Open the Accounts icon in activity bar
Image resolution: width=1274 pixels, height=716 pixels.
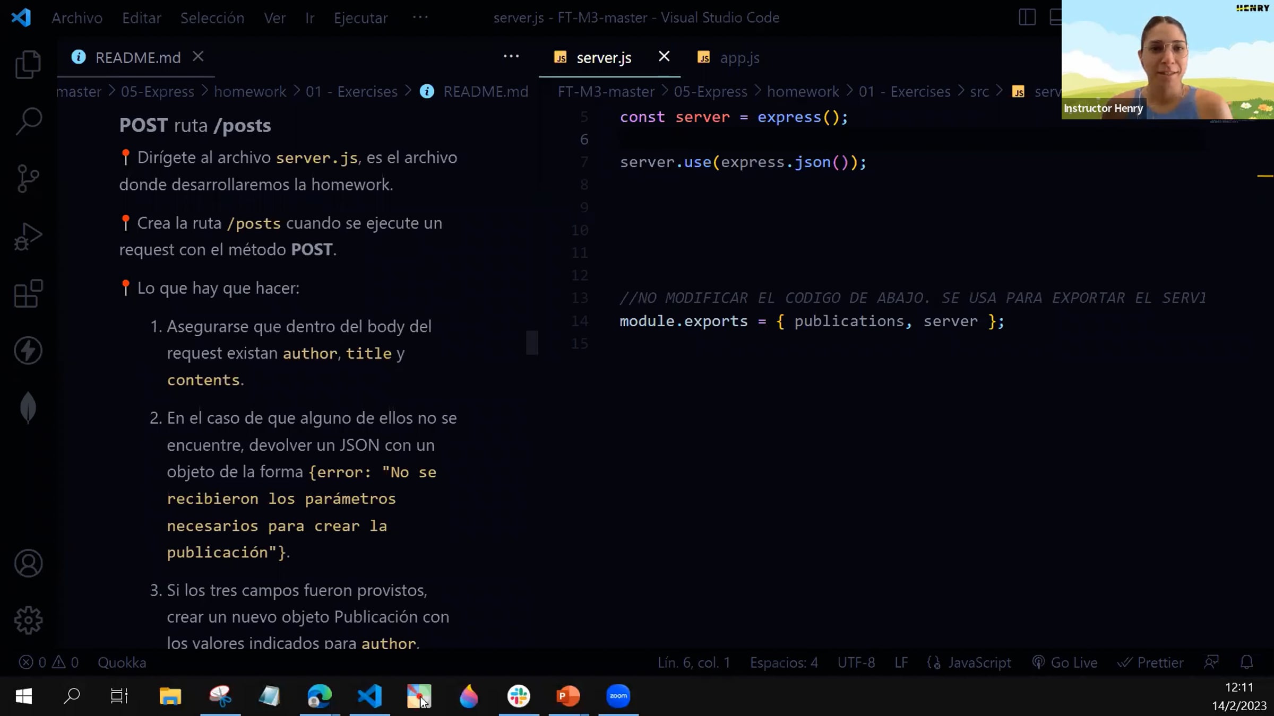pyautogui.click(x=28, y=563)
